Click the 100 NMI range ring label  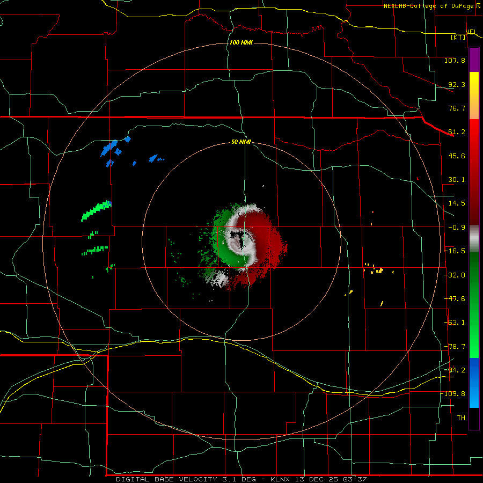tap(241, 42)
